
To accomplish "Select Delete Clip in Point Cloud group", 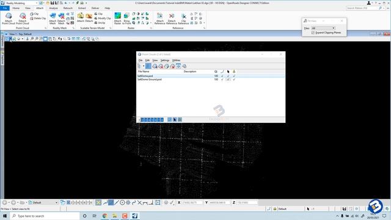I will [x=38, y=18].
